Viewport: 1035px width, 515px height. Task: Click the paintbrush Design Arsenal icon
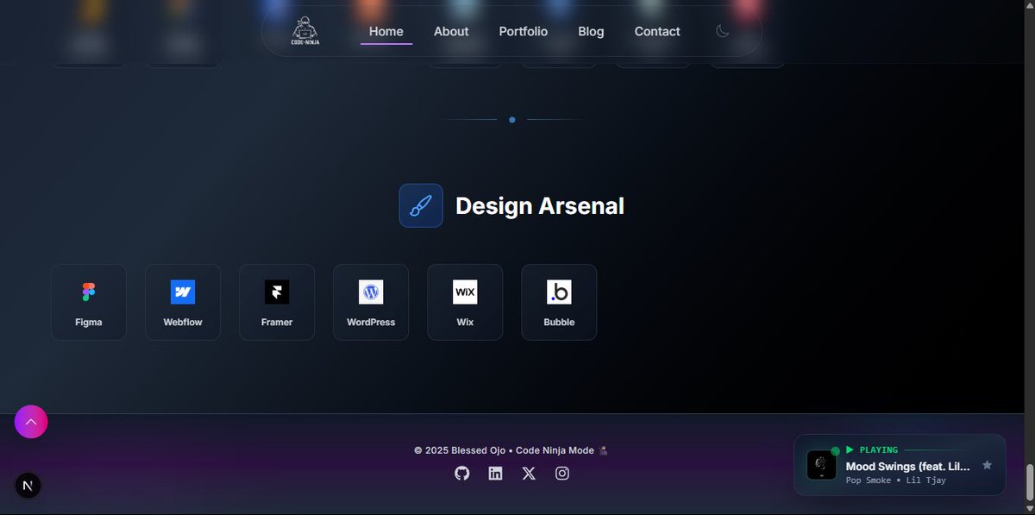[x=421, y=205]
